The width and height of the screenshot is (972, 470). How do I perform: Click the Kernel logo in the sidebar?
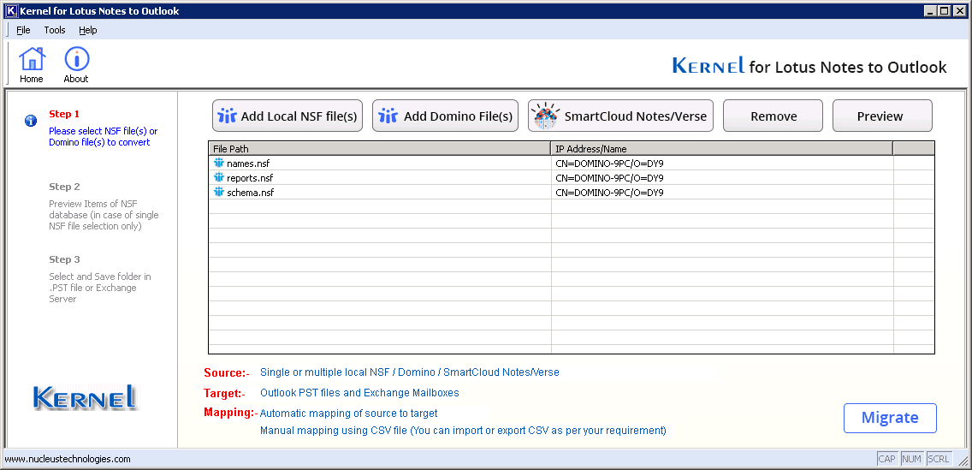click(x=86, y=397)
